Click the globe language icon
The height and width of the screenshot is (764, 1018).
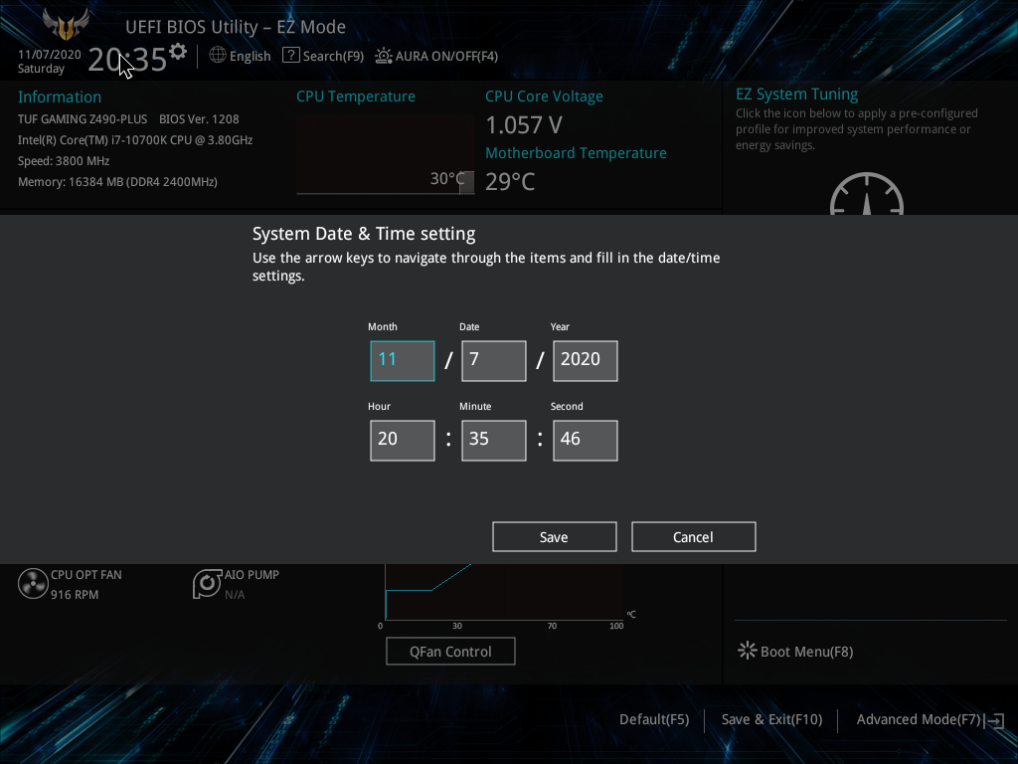(x=218, y=56)
